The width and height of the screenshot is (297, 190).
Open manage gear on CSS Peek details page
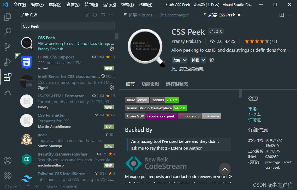click(x=212, y=60)
